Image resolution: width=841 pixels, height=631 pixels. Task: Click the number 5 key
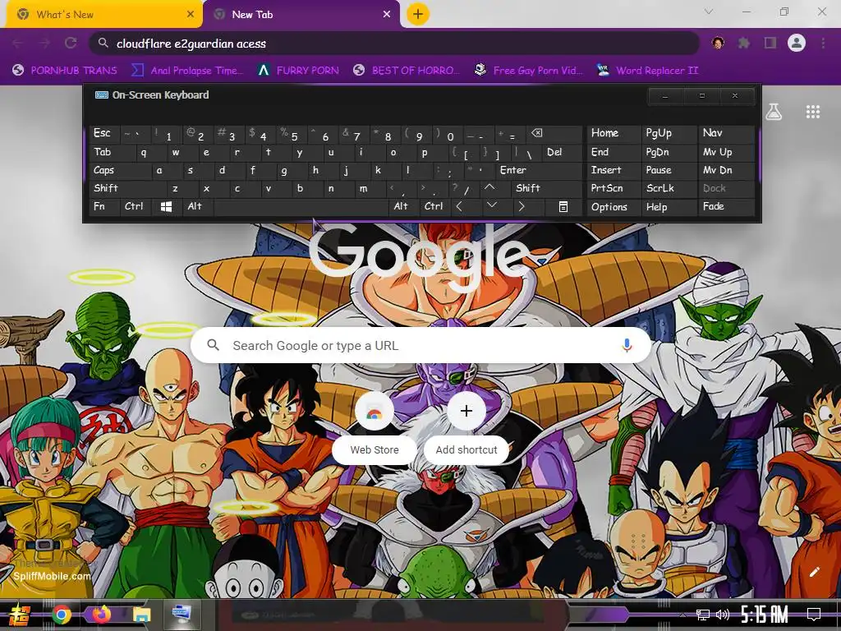coord(292,133)
